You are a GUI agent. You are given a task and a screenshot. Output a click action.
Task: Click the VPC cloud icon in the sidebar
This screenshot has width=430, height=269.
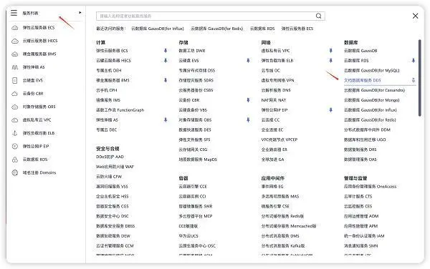click(15, 120)
